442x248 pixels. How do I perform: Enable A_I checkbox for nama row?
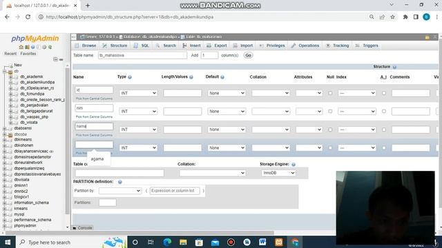coord(384,130)
